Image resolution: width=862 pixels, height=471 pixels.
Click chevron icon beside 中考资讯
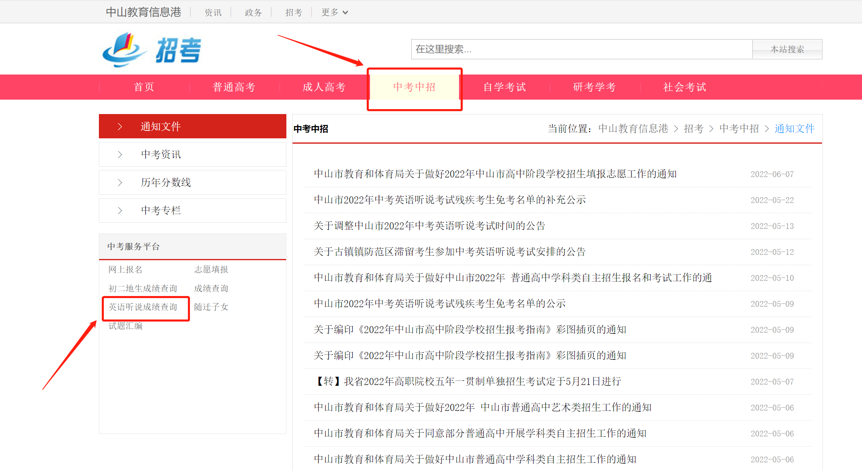120,154
